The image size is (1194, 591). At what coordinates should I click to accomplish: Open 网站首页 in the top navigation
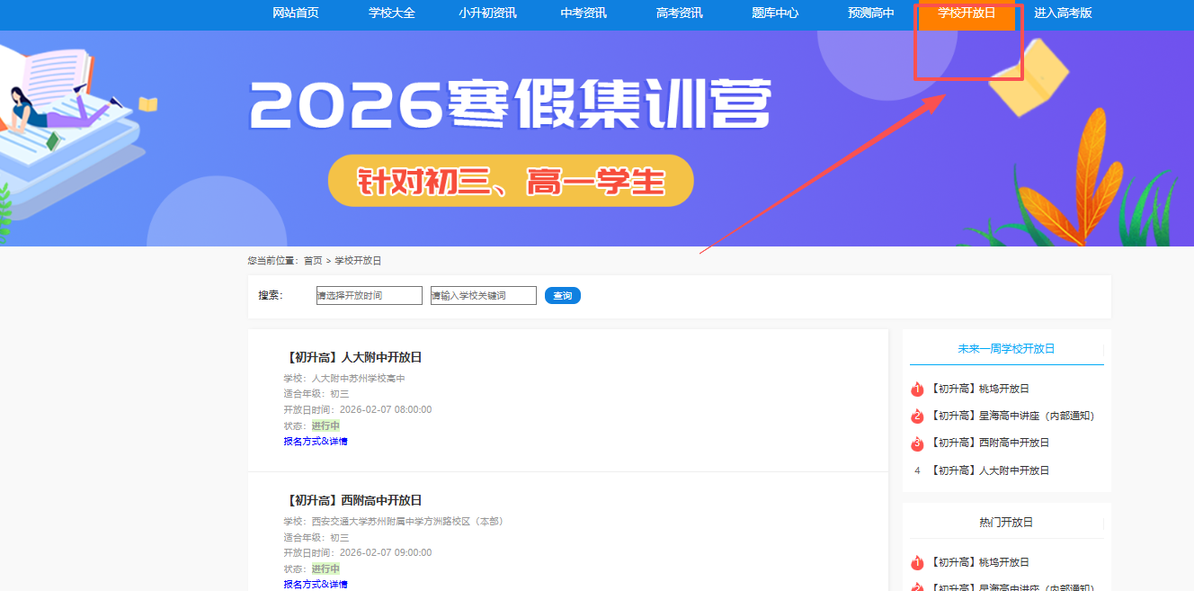296,13
